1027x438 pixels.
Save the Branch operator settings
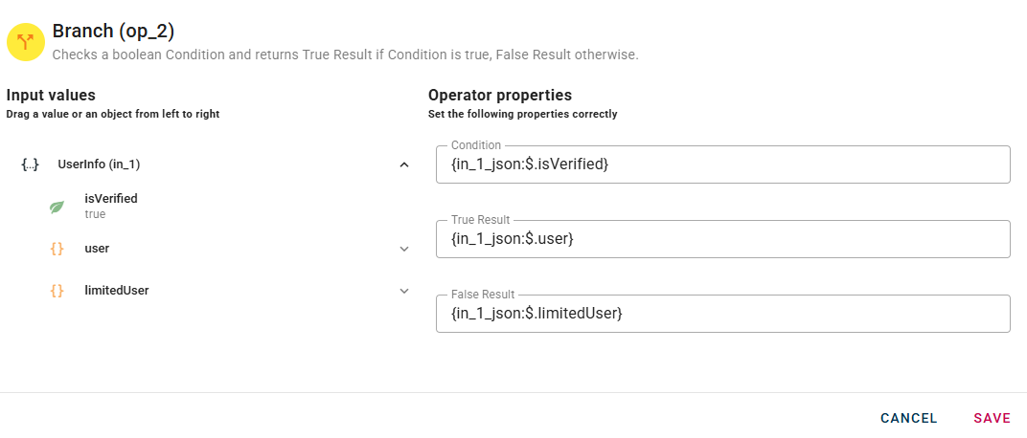pyautogui.click(x=992, y=418)
